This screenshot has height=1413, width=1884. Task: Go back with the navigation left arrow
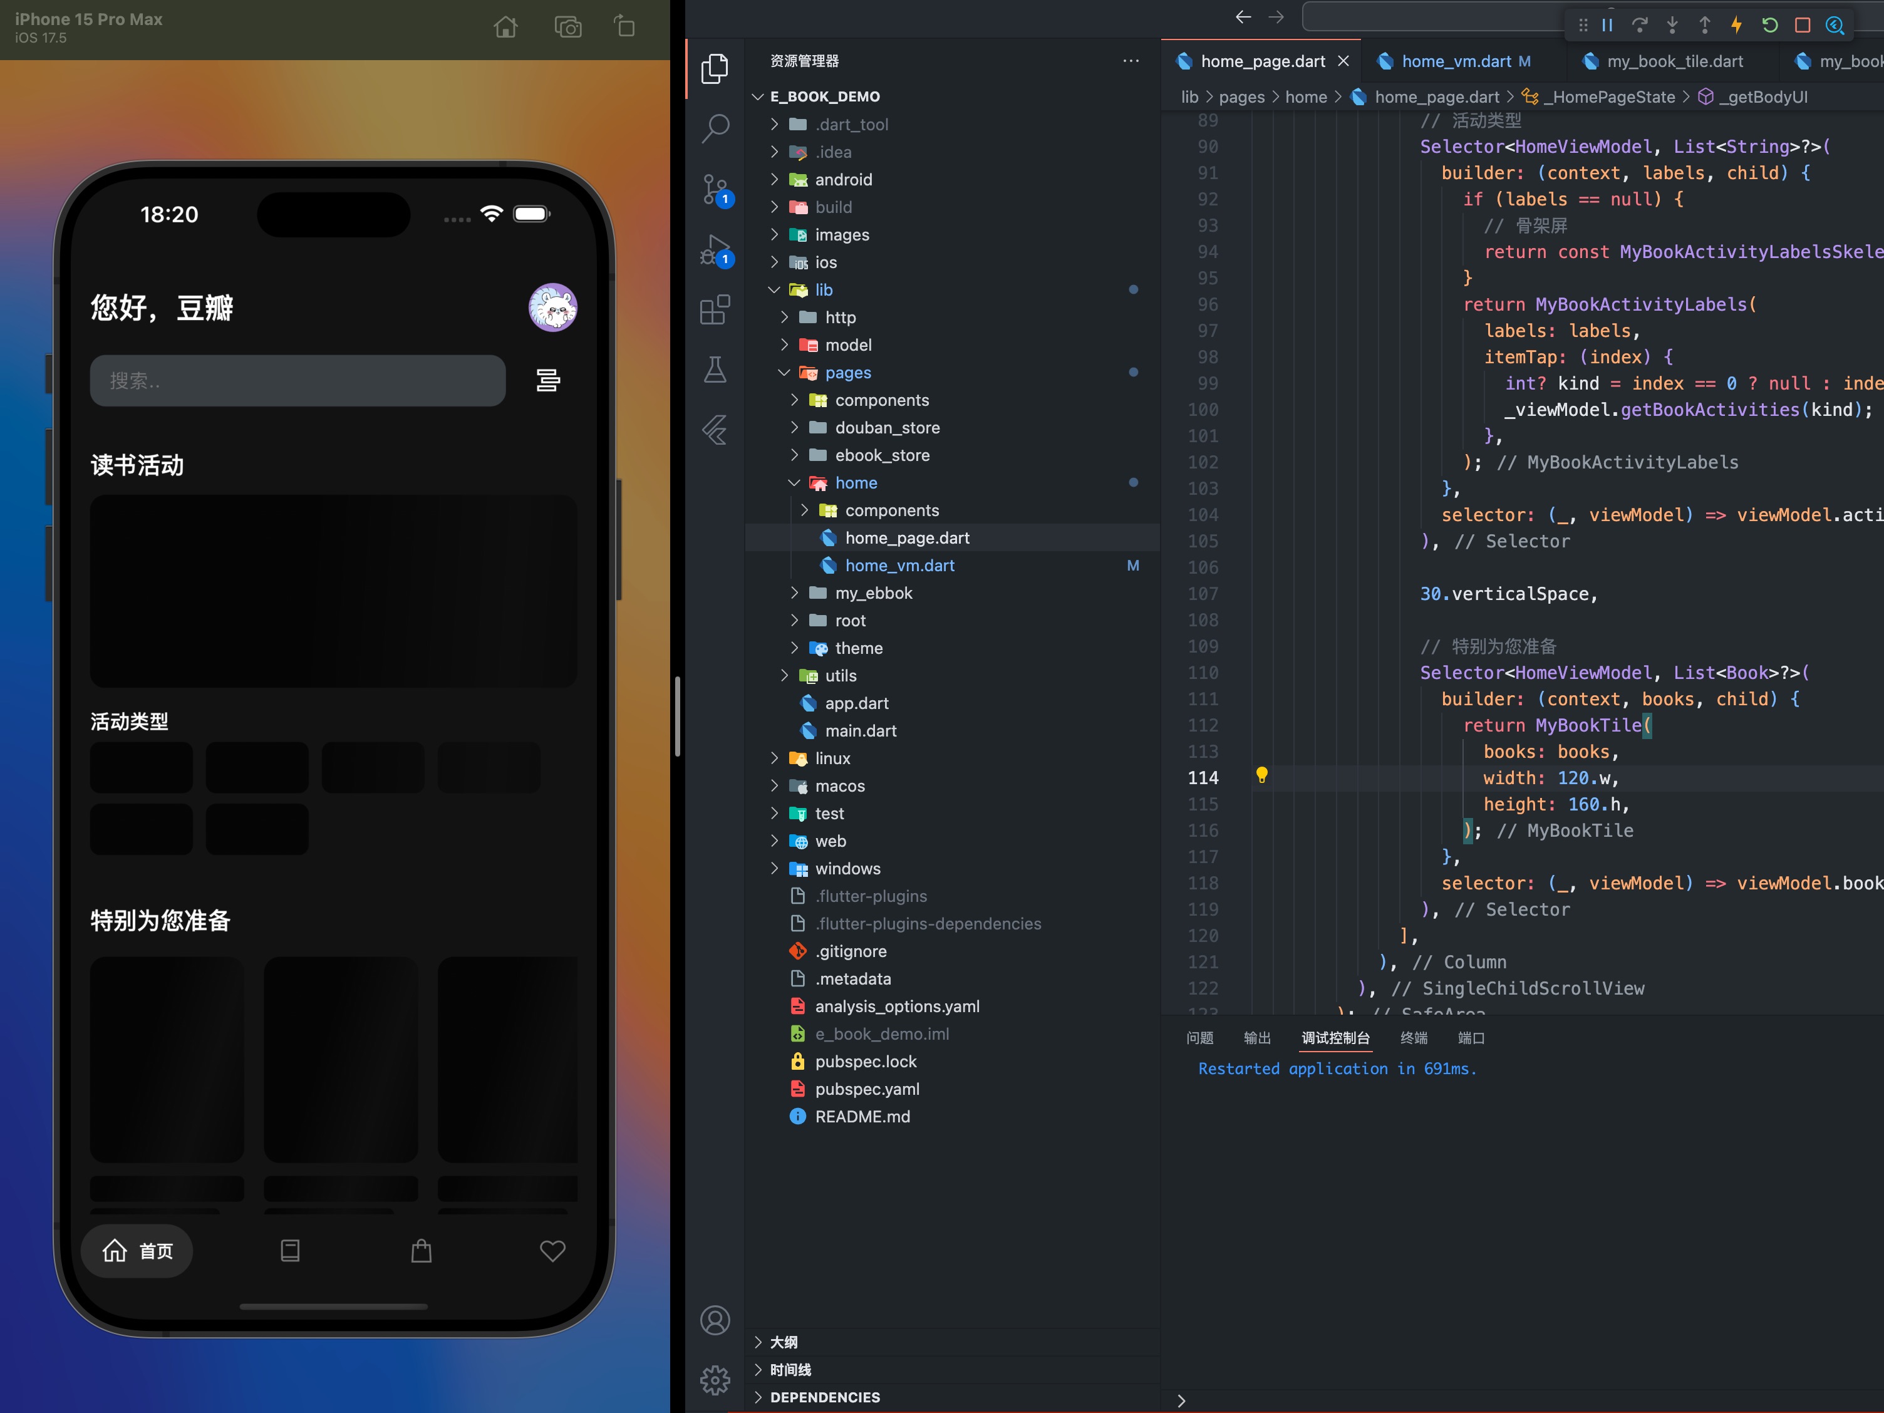point(1243,17)
